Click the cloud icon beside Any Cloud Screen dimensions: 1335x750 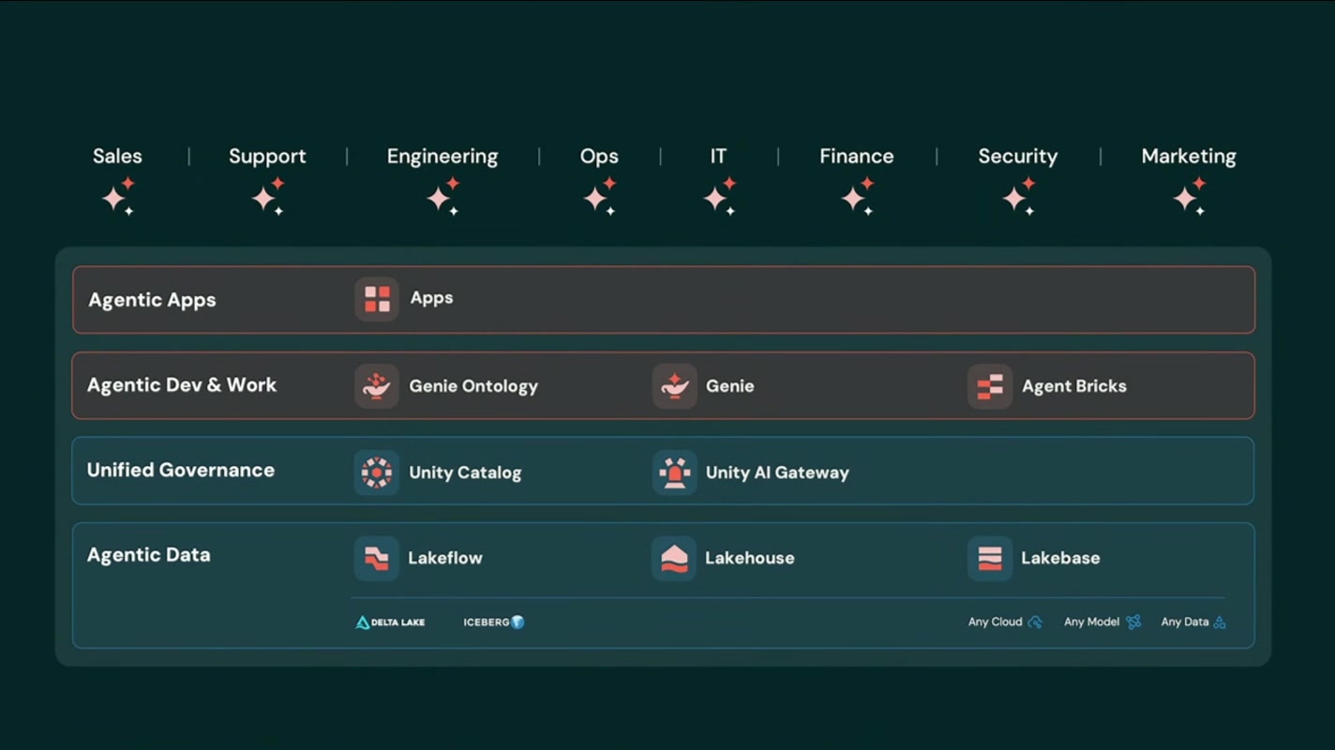point(1035,622)
